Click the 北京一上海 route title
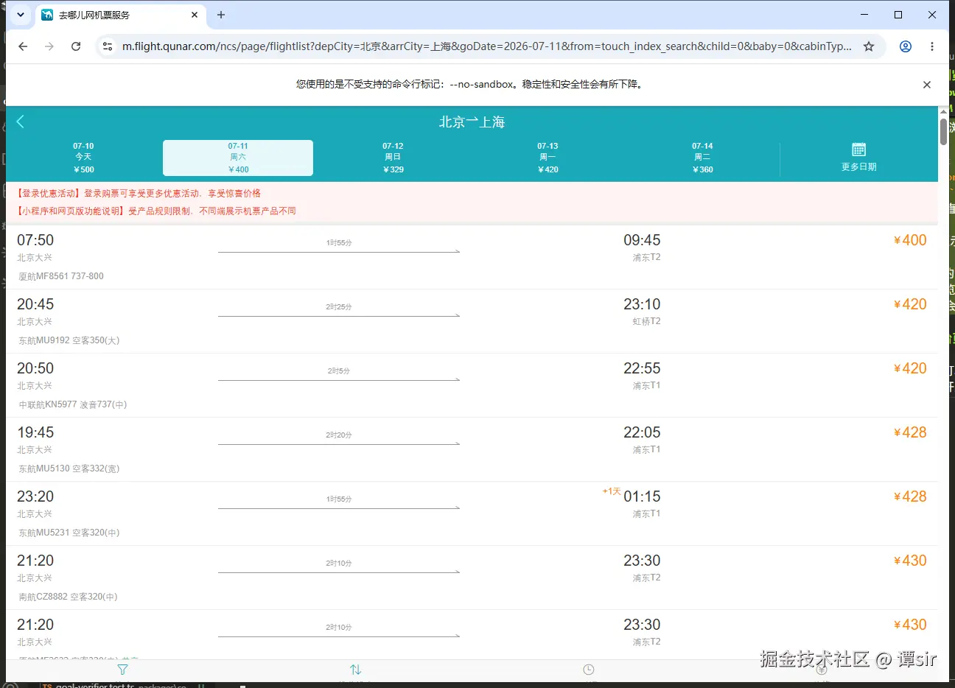The width and height of the screenshot is (955, 688). [472, 122]
